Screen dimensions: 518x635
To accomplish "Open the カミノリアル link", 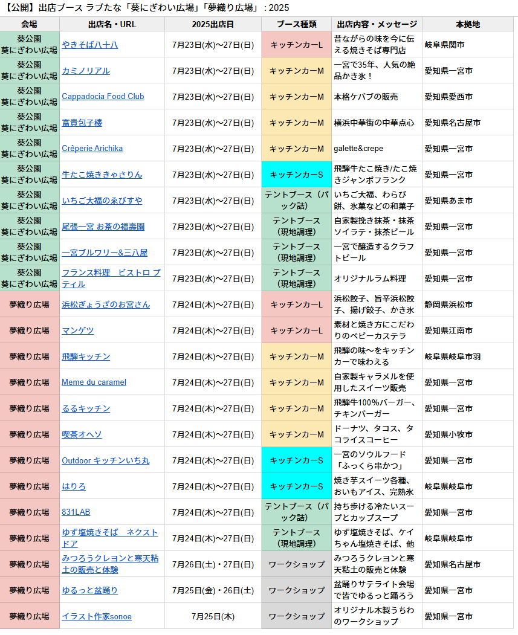I will (x=85, y=71).
